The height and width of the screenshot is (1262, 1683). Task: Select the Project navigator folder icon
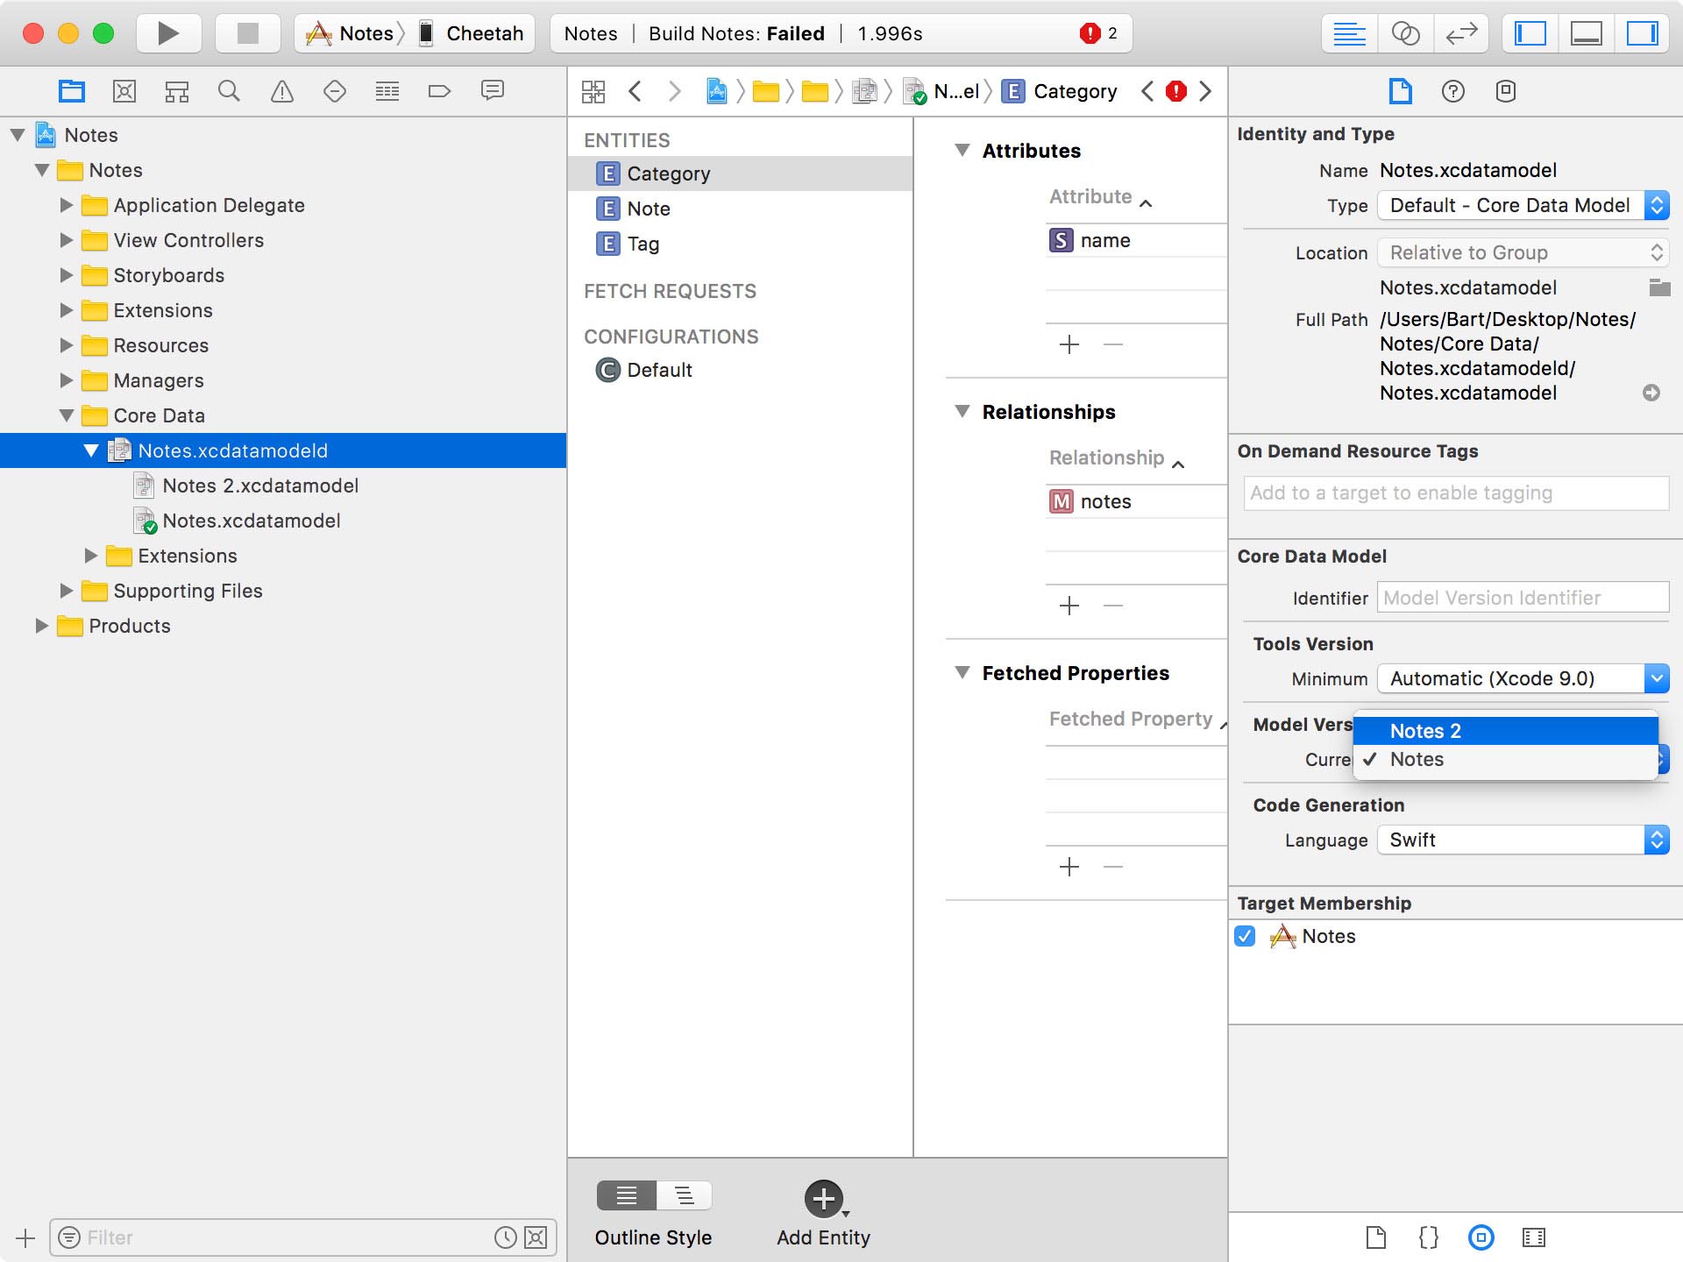click(72, 90)
